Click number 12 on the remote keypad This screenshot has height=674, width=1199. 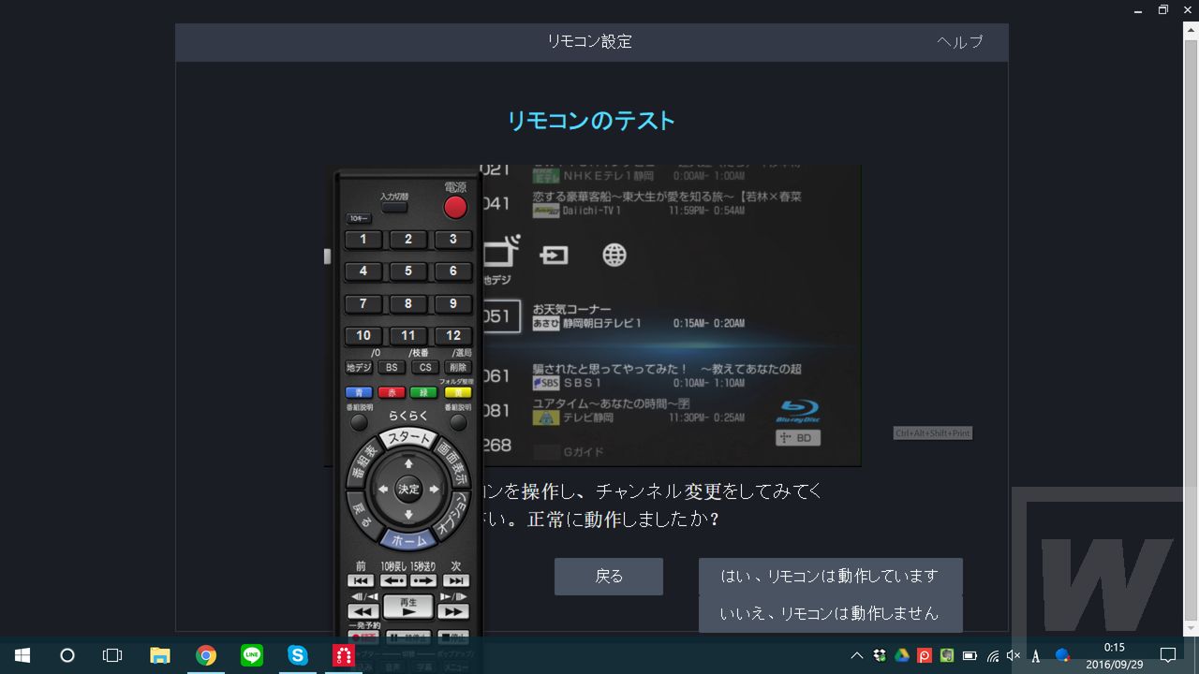(453, 335)
